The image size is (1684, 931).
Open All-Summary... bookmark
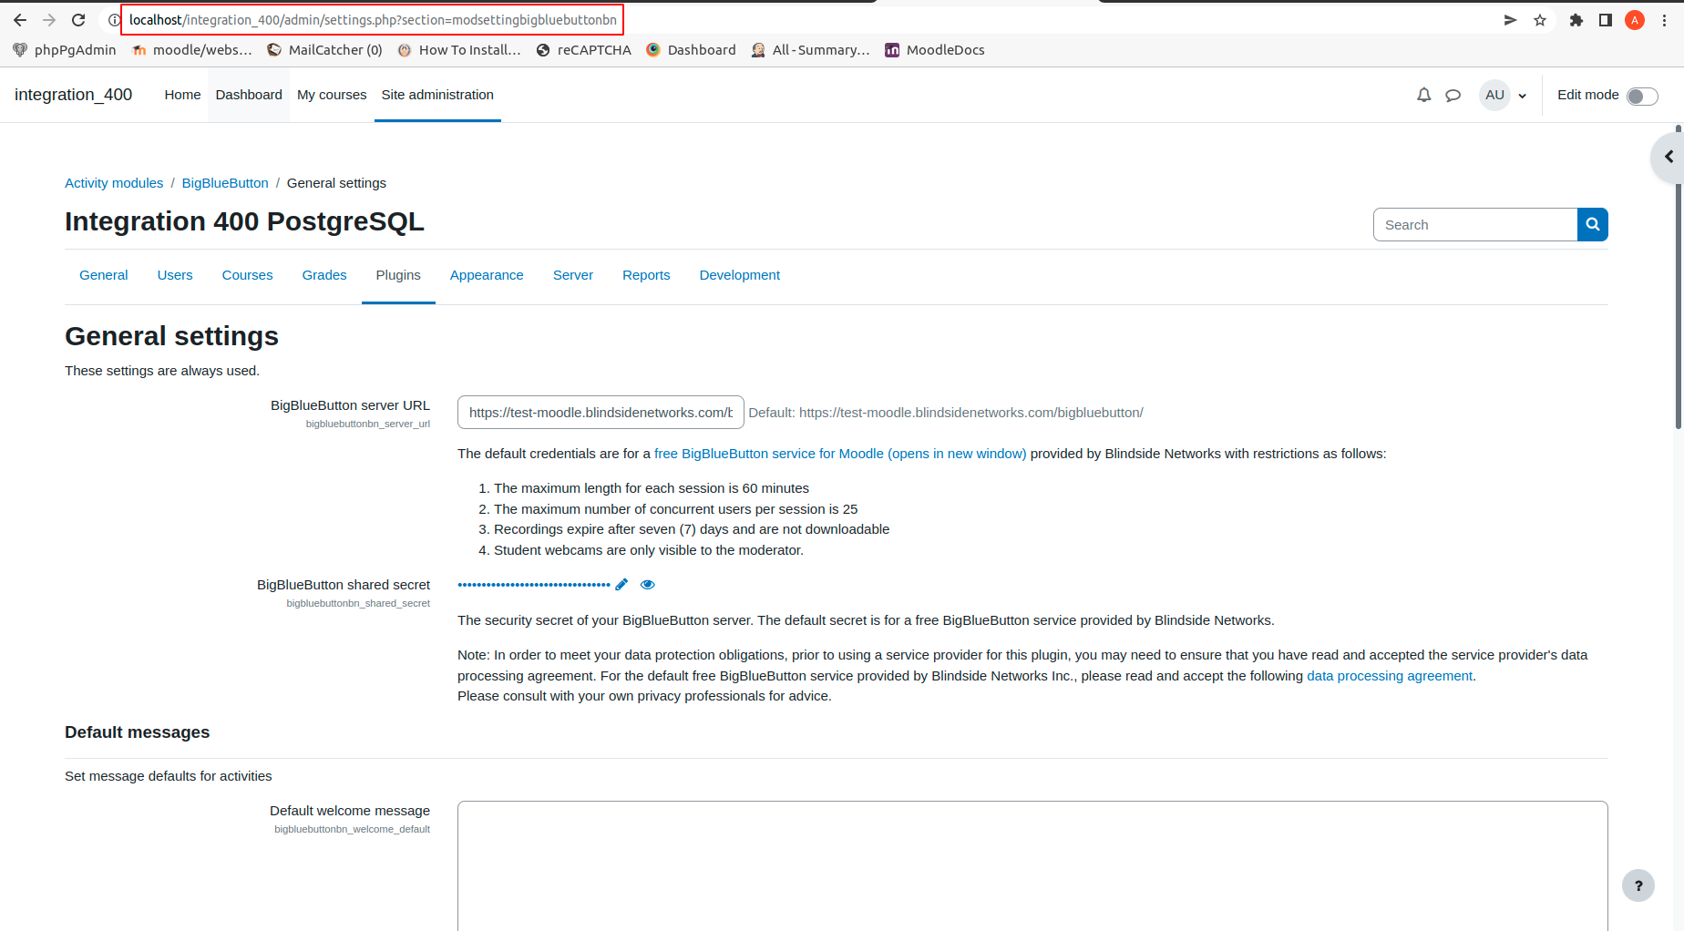[x=811, y=50]
